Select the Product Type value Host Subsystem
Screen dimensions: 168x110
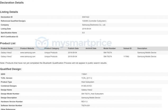(x=88, y=82)
